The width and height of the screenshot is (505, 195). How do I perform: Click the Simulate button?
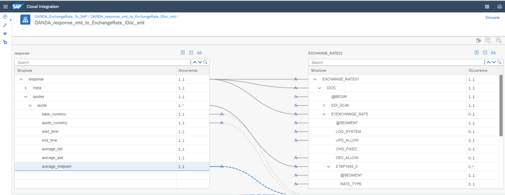tap(493, 18)
